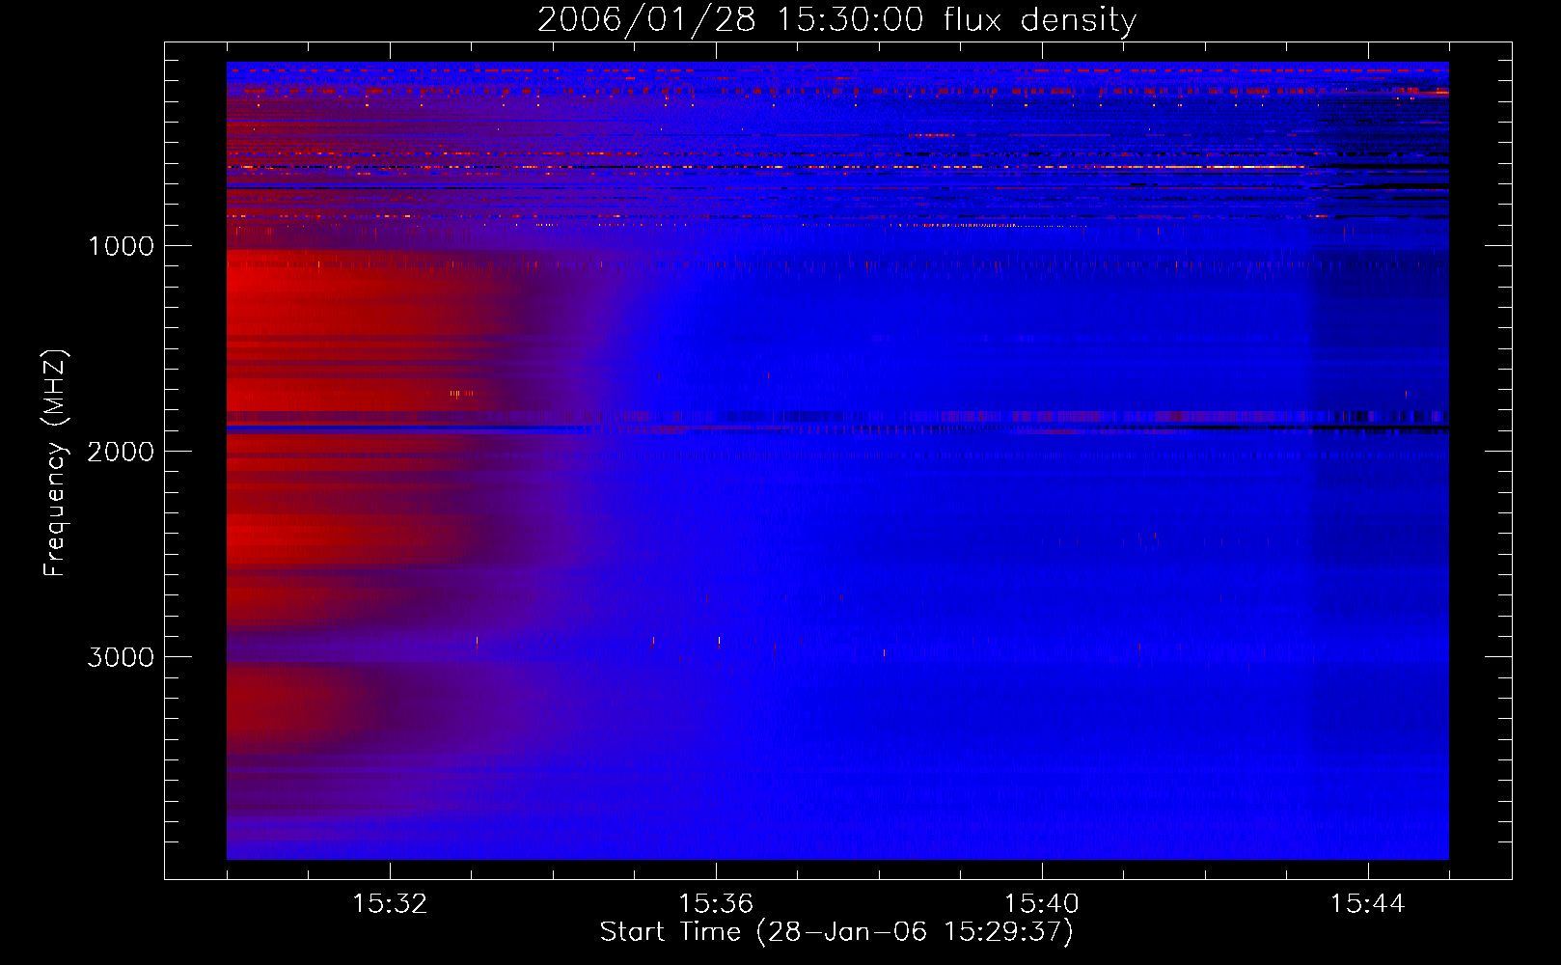Click the '15:32' time tick label
The image size is (1561, 965).
pos(390,904)
